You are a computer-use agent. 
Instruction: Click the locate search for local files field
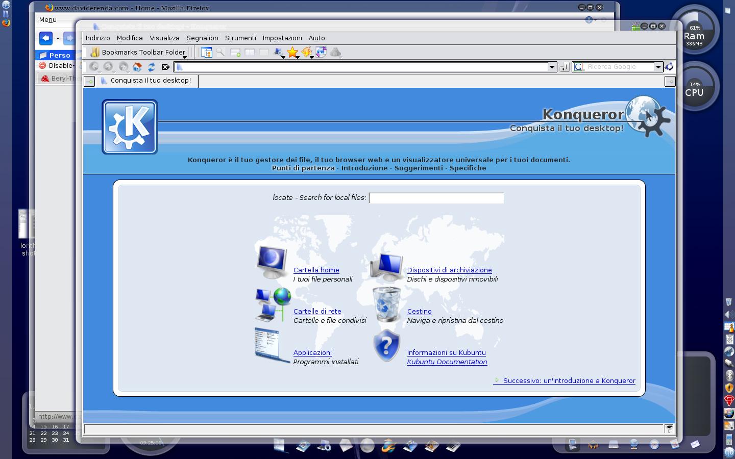point(436,198)
